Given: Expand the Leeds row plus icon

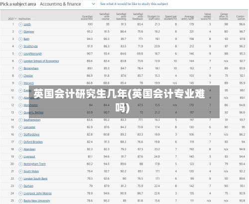Looking at the screenshot, I should pyautogui.click(x=20, y=24).
